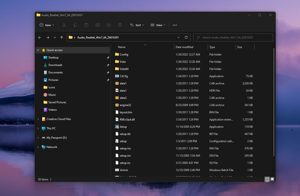Screen dimensions: 300x196
Task: Select the data1 CAB archive name
Action: coord(123,83)
